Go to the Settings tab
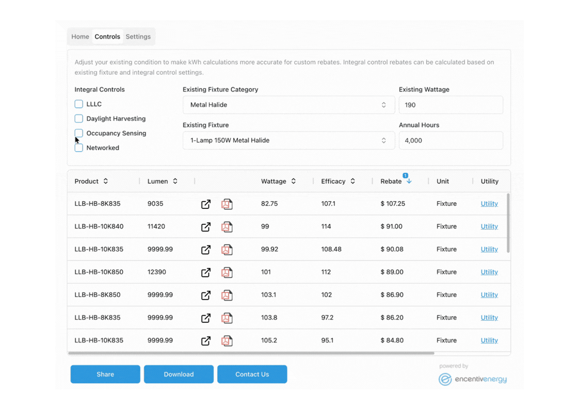The width and height of the screenshot is (579, 409). [138, 36]
